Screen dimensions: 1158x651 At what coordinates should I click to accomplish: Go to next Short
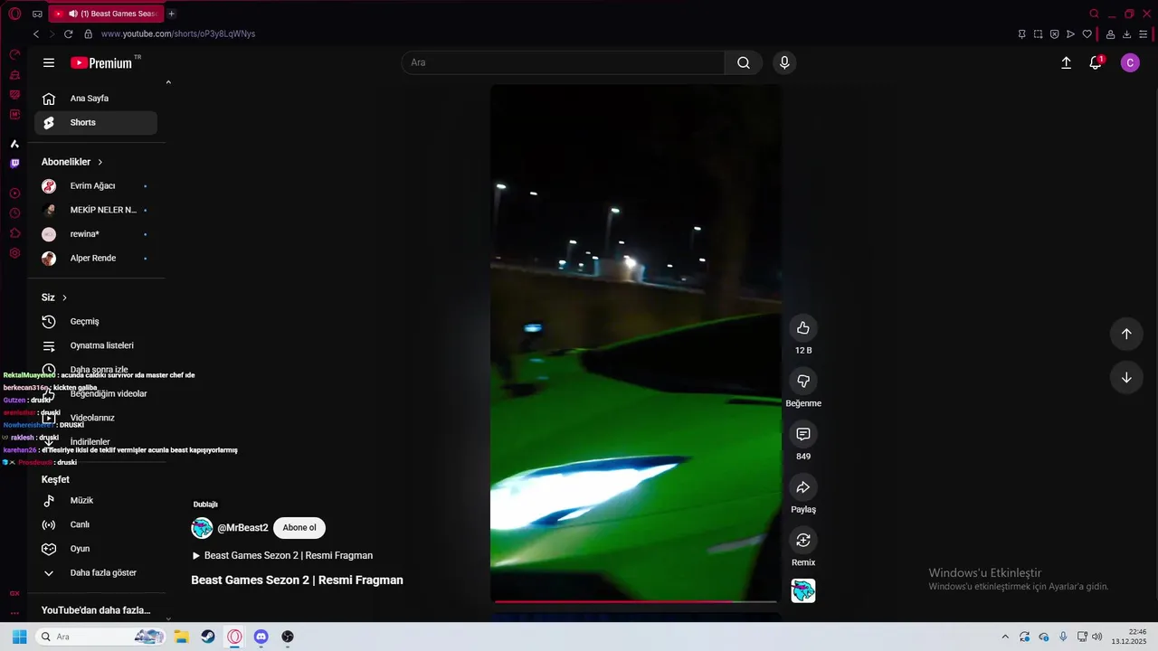click(1126, 378)
